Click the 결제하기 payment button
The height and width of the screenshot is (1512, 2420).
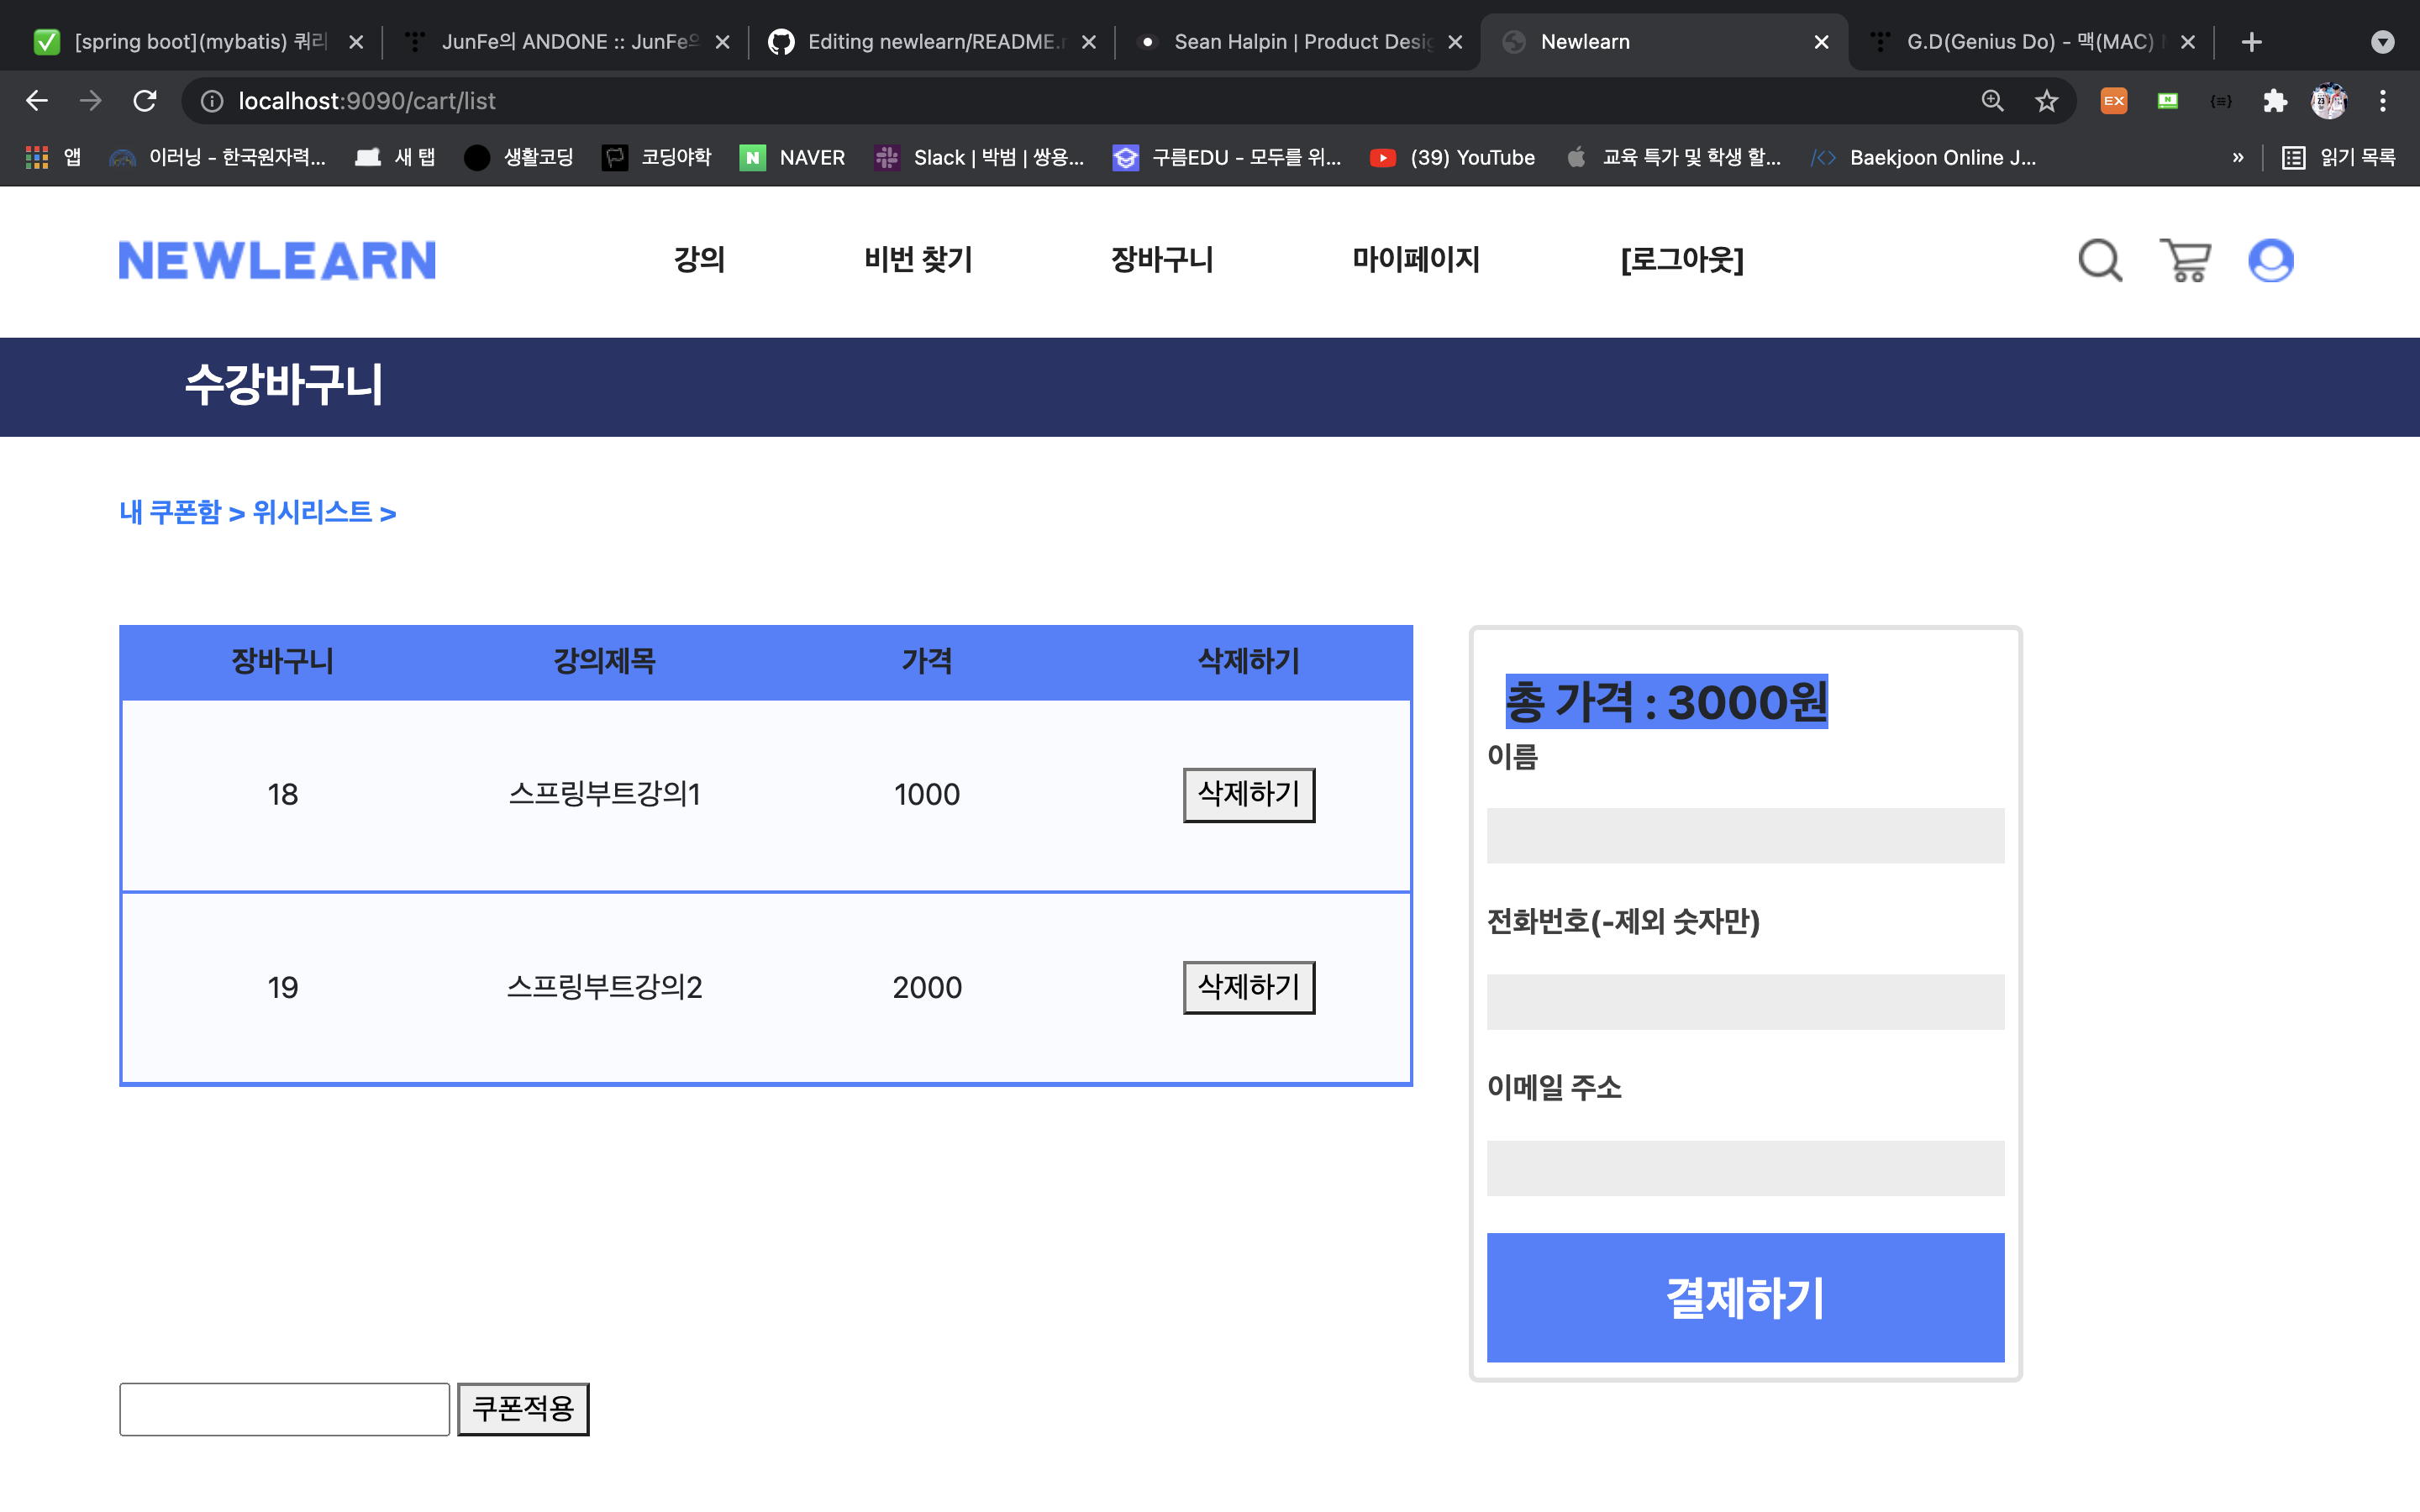[1744, 1297]
